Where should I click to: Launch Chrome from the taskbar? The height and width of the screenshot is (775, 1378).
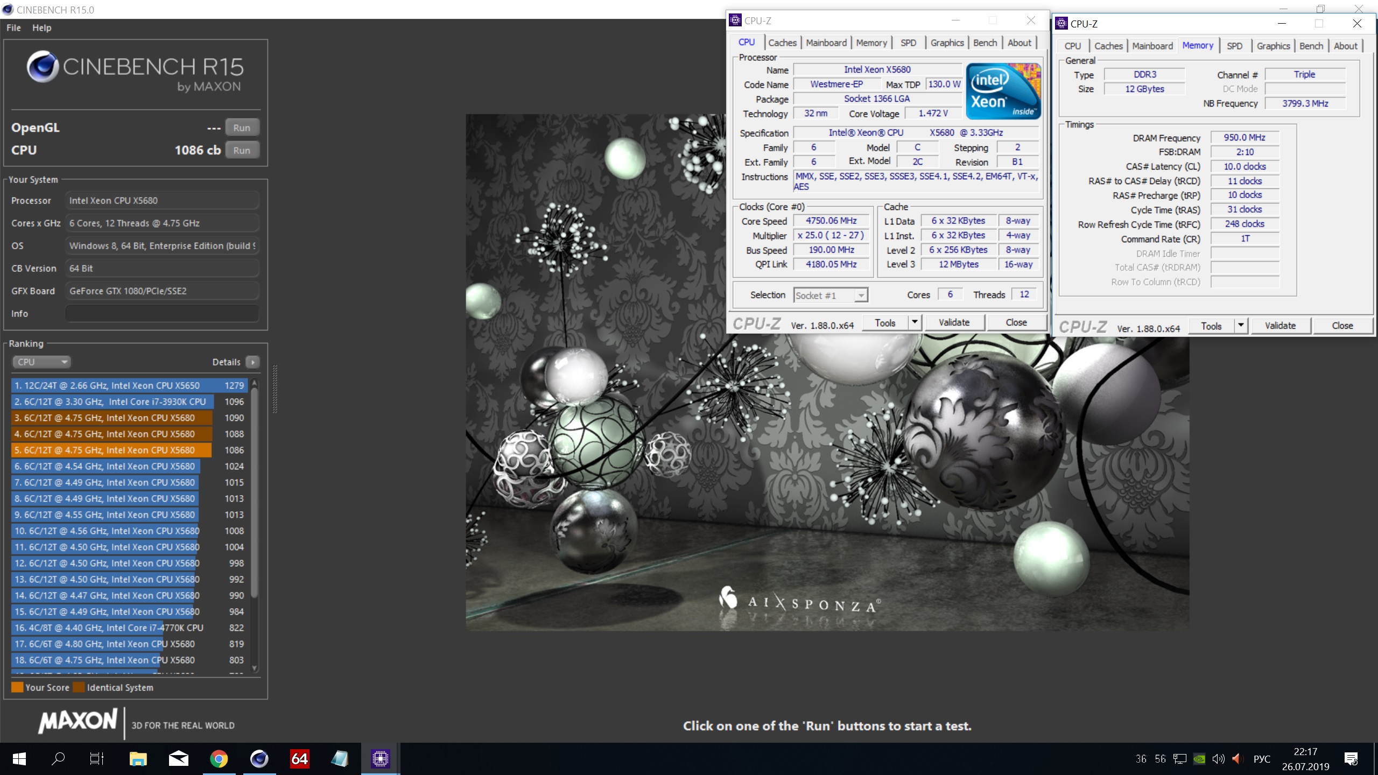pos(219,759)
